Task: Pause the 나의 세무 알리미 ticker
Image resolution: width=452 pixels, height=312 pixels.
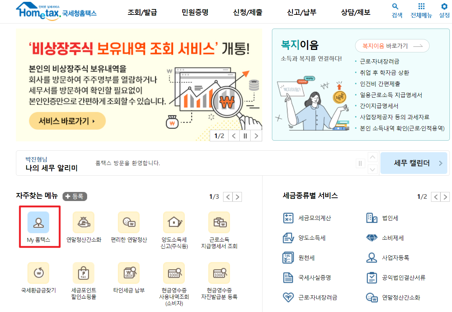Action: (360, 163)
